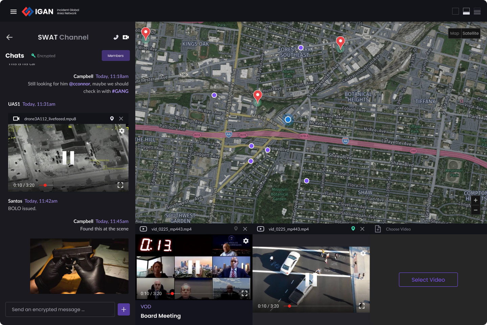Switch to single-pane layout view
The image size is (487, 325).
tap(456, 12)
